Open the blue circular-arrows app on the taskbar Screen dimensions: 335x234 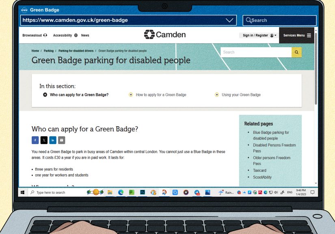pyautogui.click(x=175, y=192)
